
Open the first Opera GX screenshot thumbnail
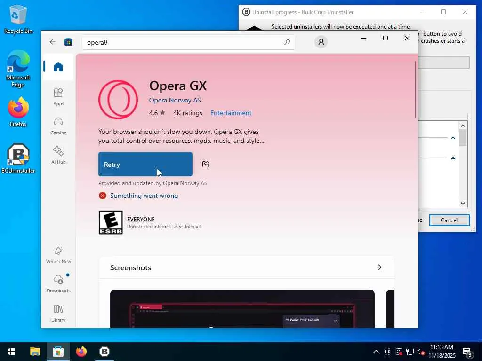[x=242, y=308]
